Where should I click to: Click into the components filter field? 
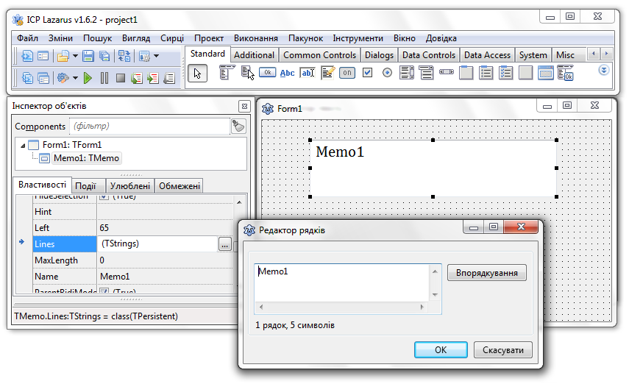coord(147,127)
